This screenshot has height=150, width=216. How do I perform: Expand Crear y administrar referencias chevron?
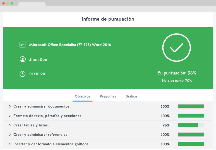tap(10, 135)
